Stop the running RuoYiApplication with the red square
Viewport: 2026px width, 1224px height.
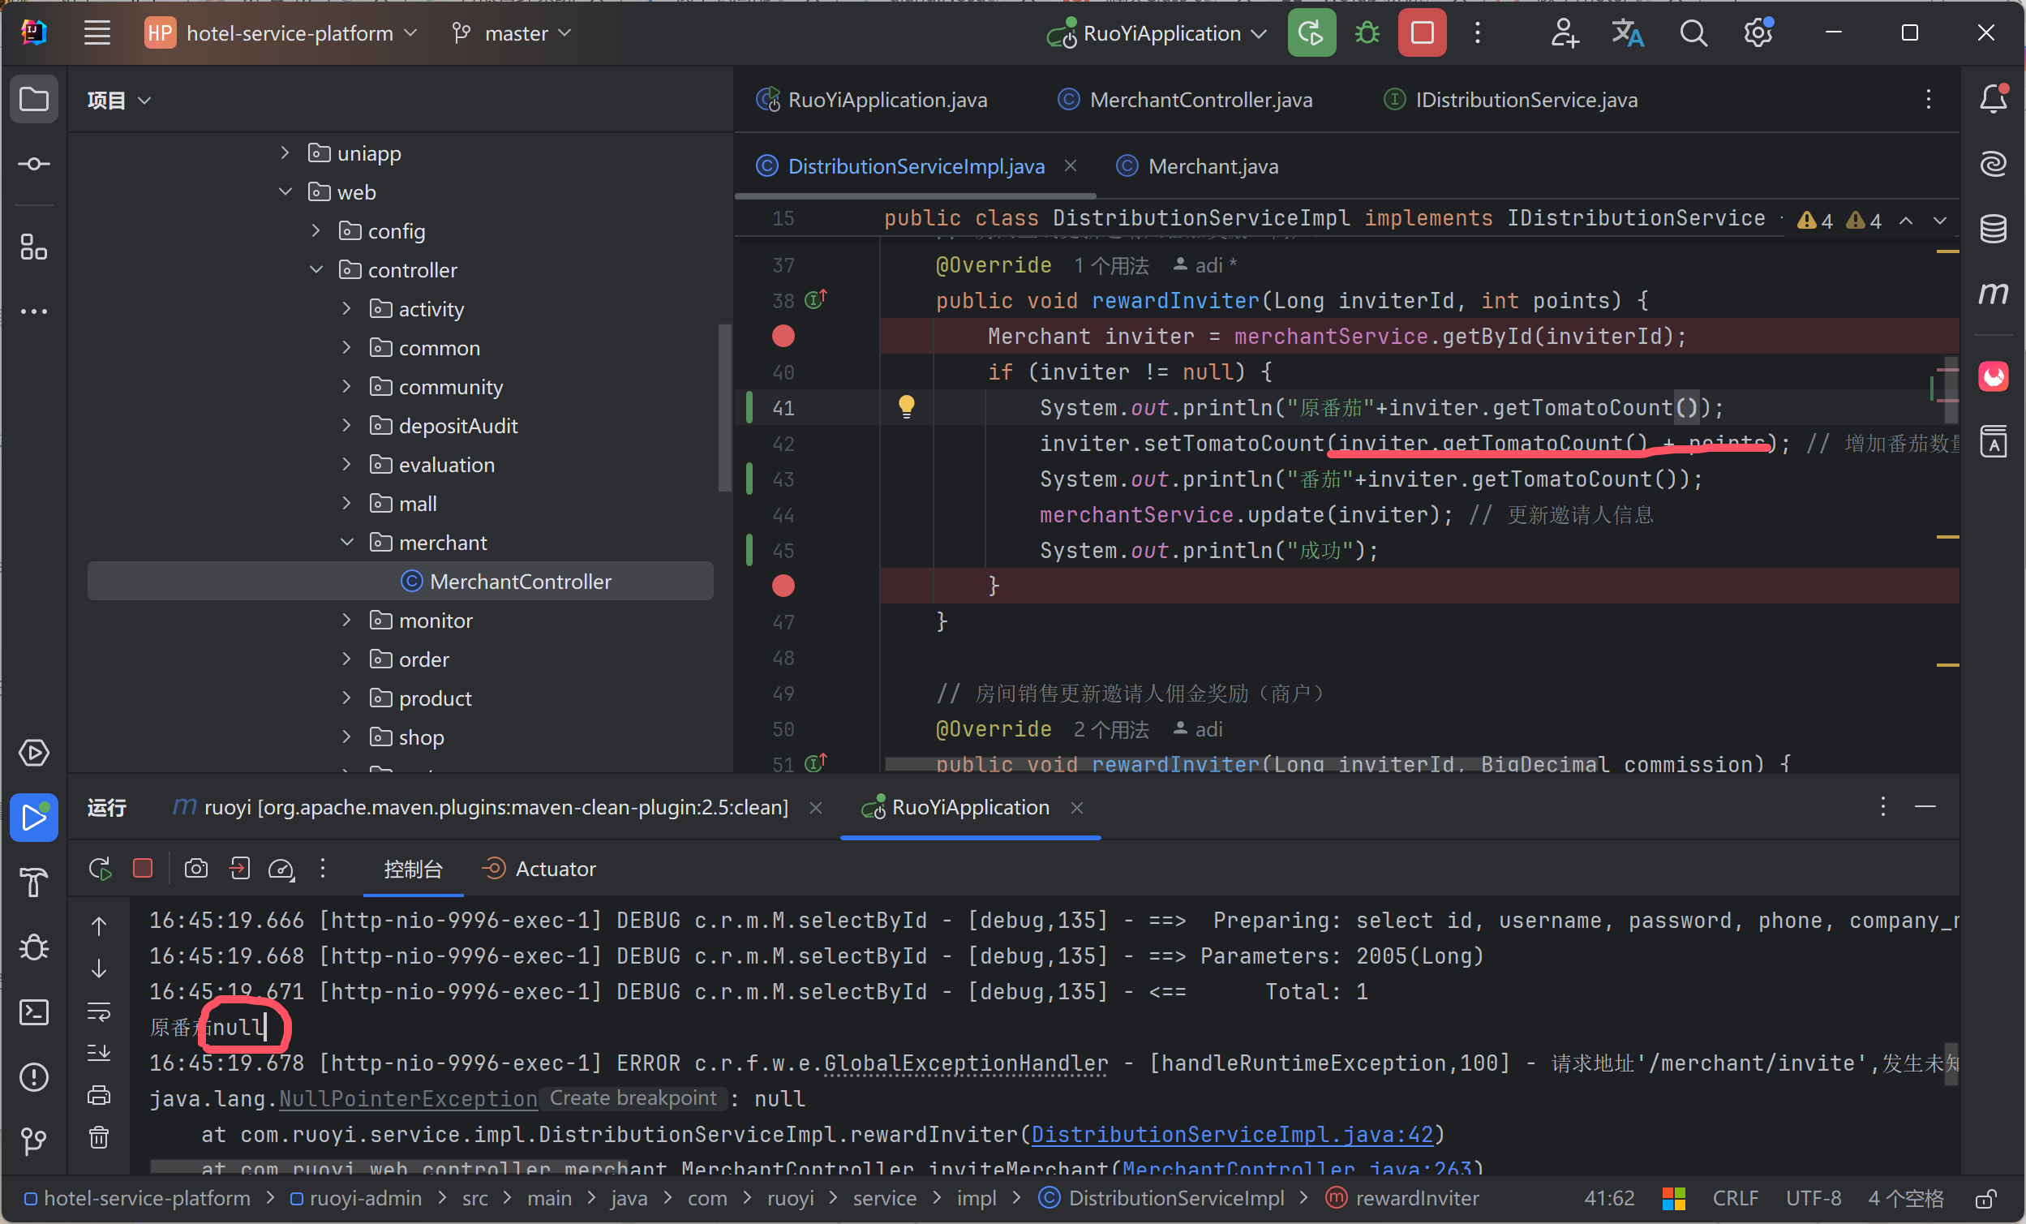(x=1422, y=33)
